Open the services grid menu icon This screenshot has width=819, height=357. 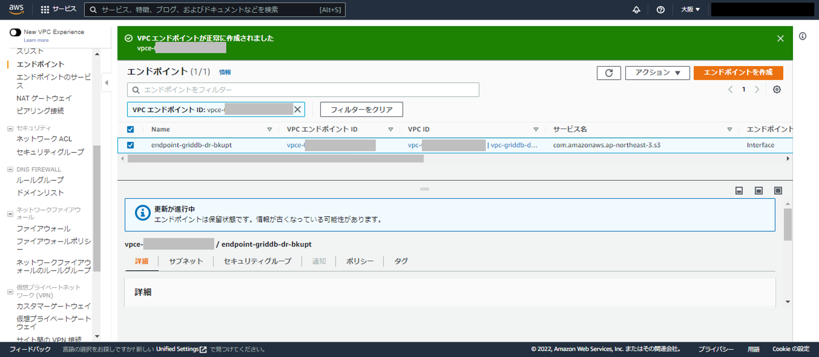click(45, 10)
